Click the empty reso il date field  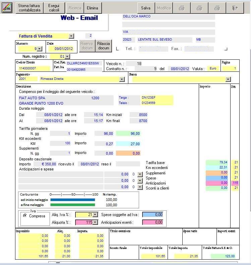[128, 164]
